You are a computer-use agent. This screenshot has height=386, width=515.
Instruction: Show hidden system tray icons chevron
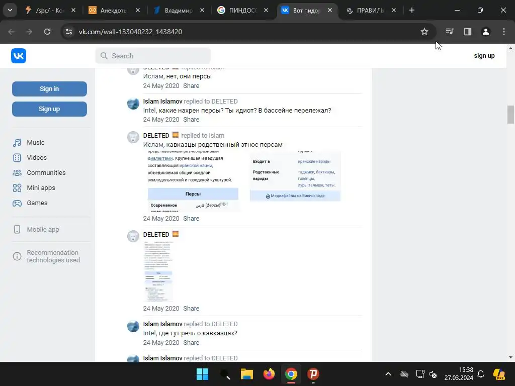tap(388, 374)
